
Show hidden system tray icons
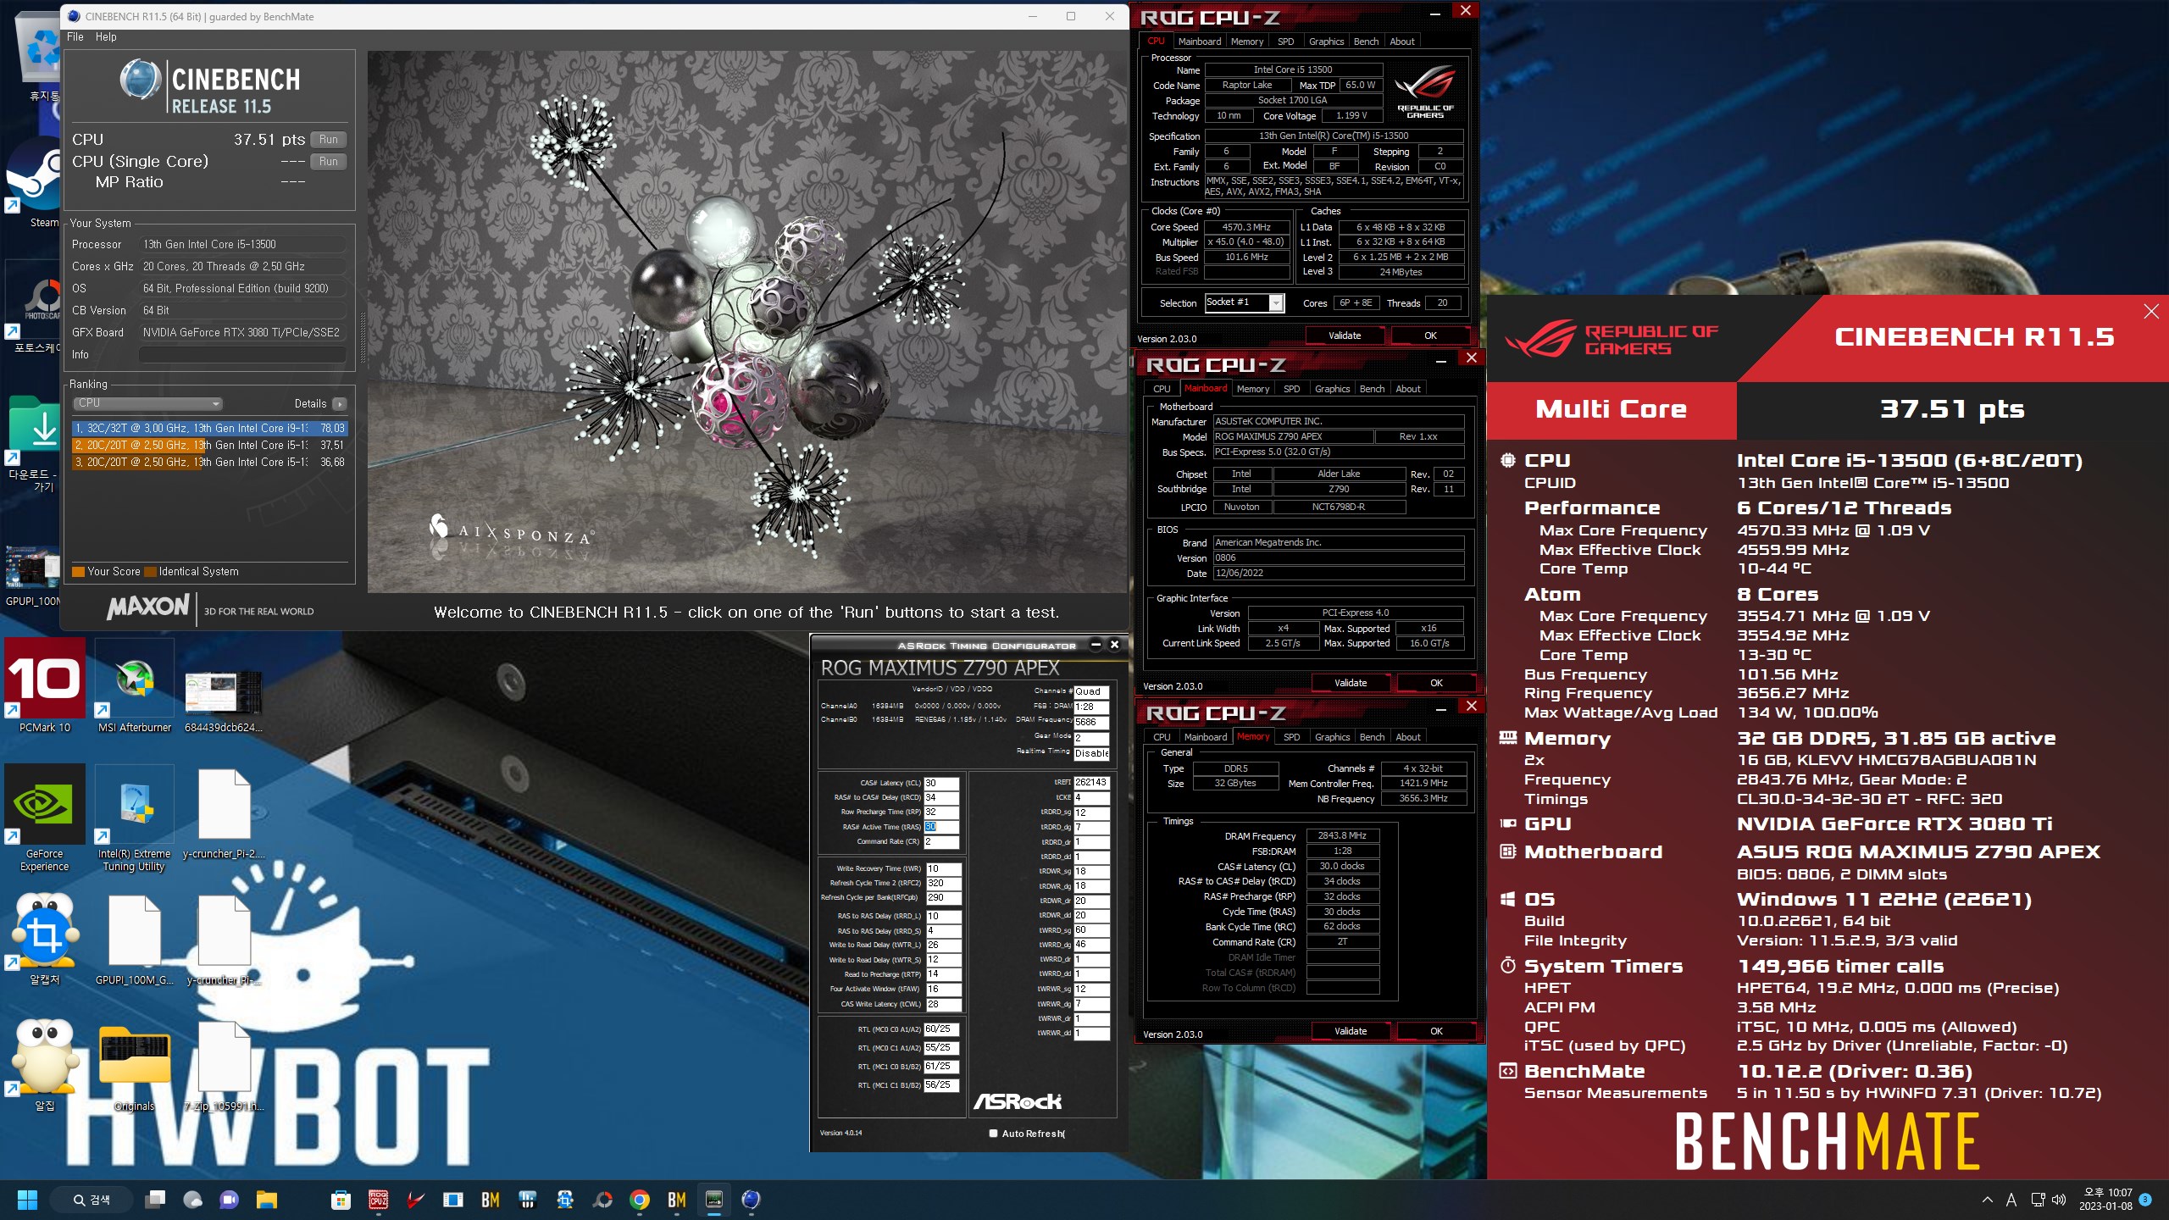(x=1988, y=1200)
